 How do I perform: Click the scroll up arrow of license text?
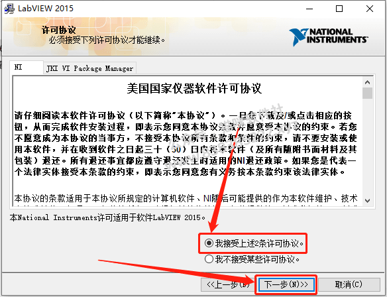click(x=367, y=82)
